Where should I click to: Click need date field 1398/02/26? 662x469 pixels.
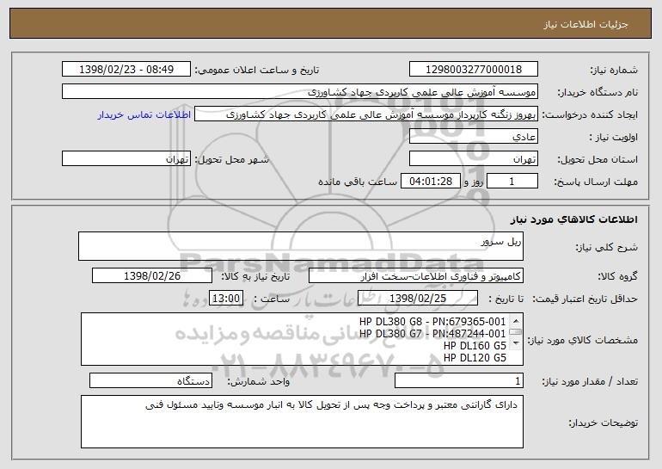pos(152,276)
